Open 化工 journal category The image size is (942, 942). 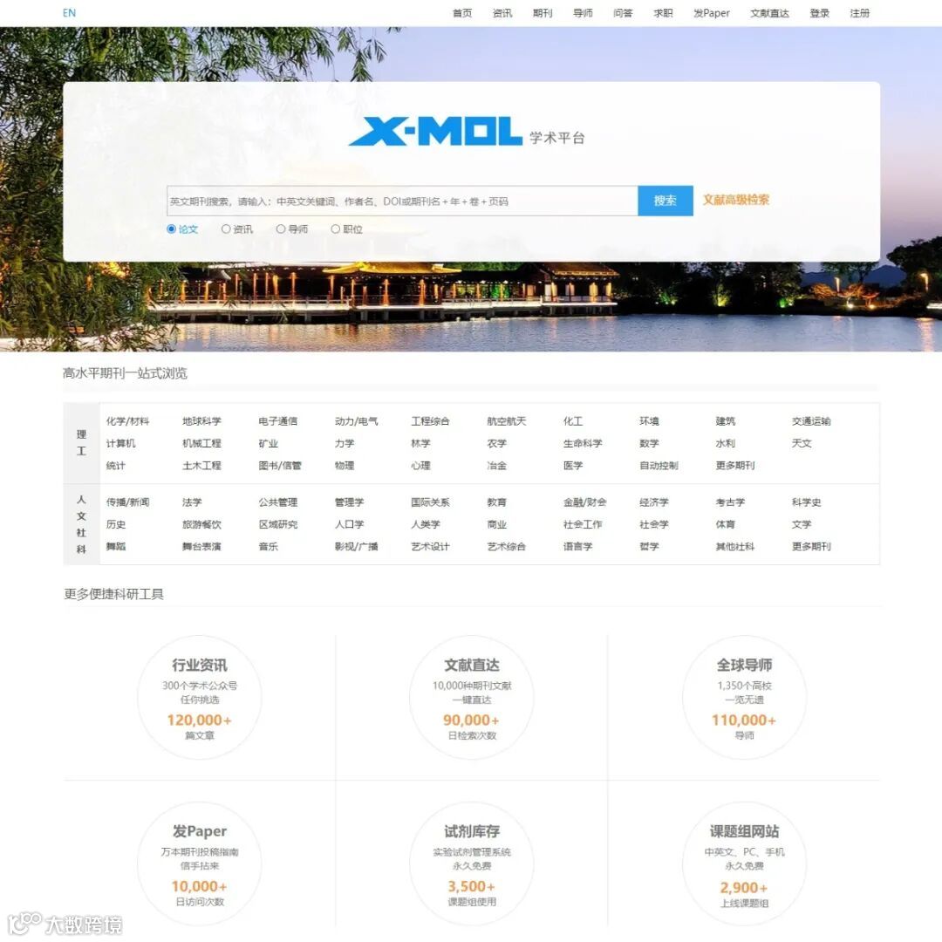(573, 421)
